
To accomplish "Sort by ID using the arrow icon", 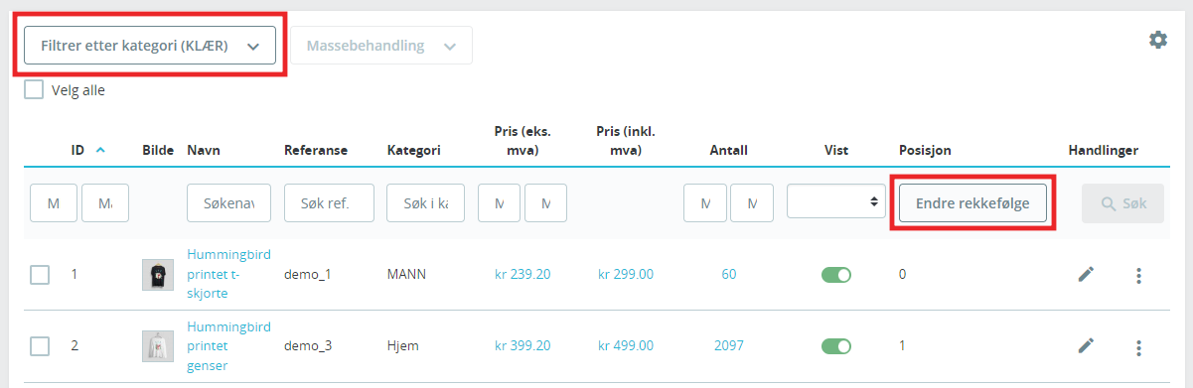I will click(x=100, y=151).
